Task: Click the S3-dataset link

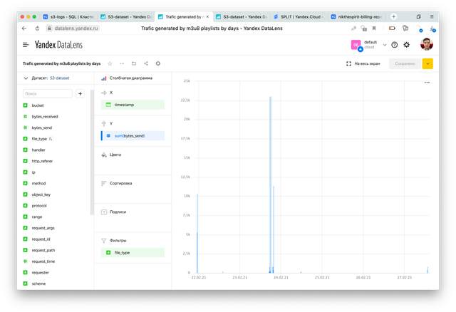Action: click(63, 78)
